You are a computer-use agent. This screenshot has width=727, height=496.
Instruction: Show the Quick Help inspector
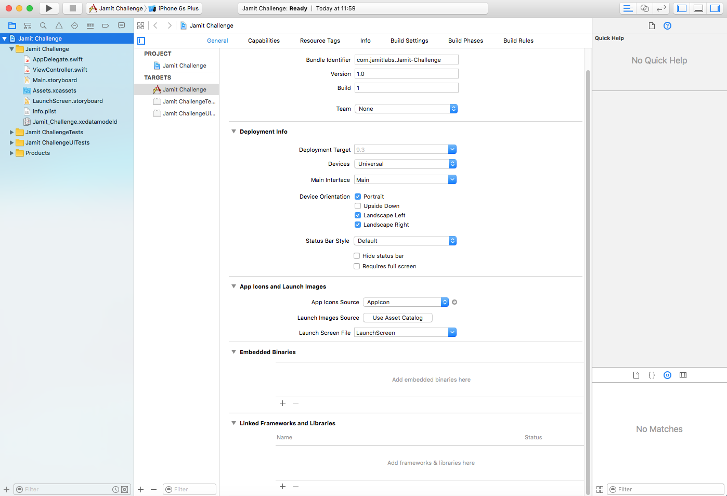667,25
